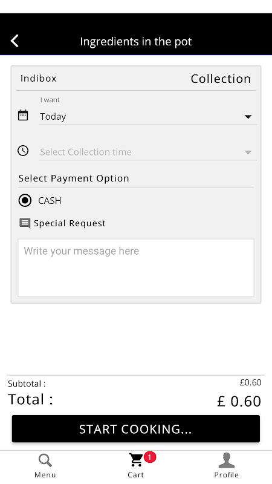Expand the Today date dropdown arrow

pyautogui.click(x=248, y=117)
